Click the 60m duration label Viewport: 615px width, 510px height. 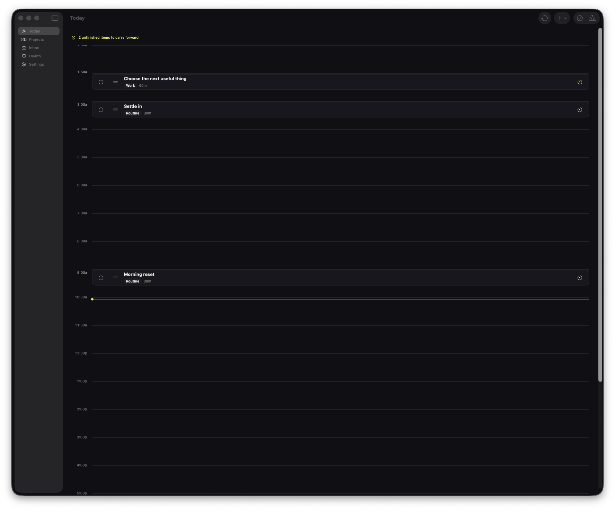coord(143,86)
